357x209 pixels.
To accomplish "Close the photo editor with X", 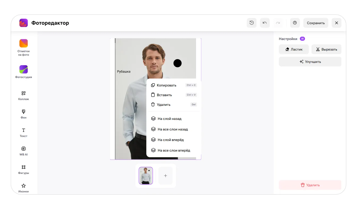I will click(337, 23).
